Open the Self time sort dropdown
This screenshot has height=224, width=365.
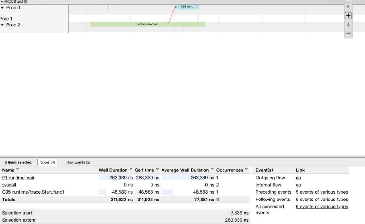(157, 169)
